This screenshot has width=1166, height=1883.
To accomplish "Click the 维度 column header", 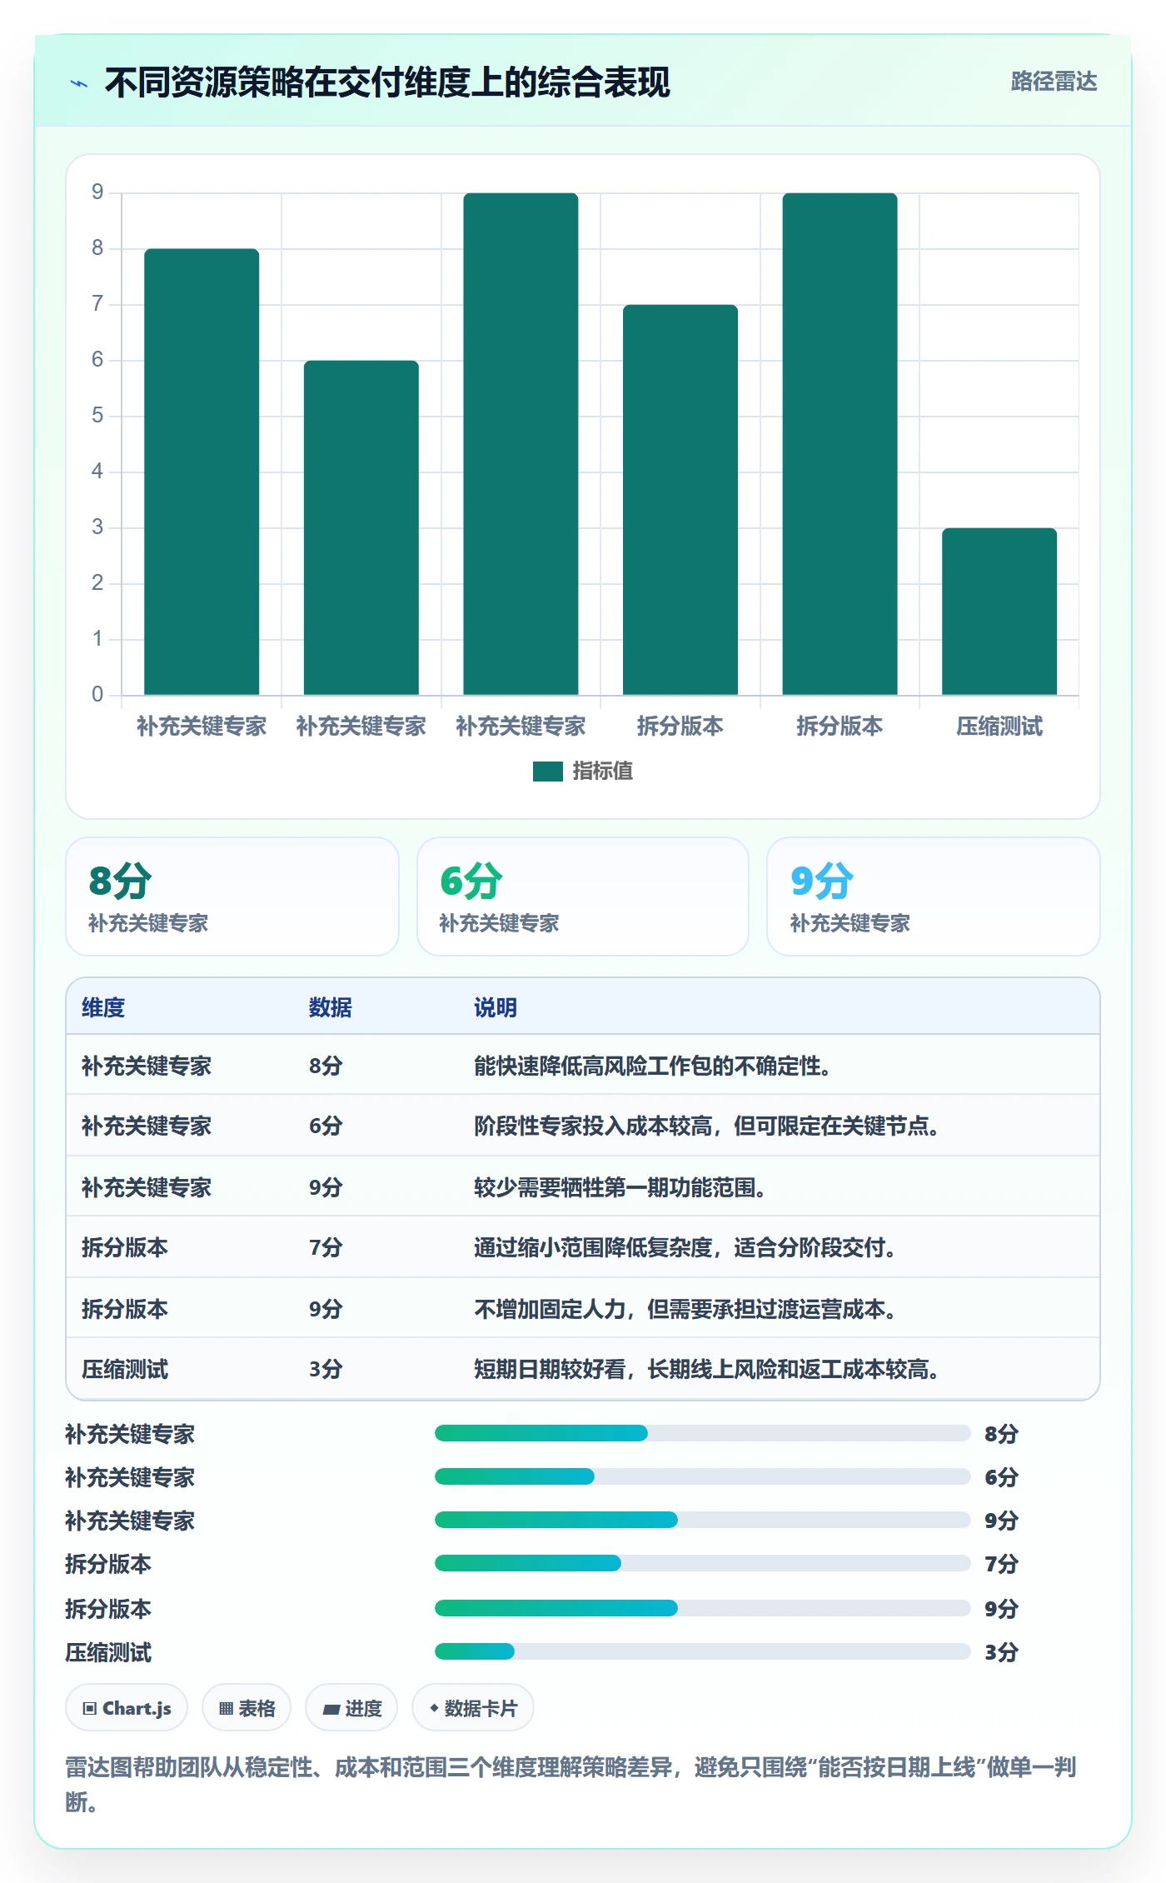I will pyautogui.click(x=103, y=1007).
